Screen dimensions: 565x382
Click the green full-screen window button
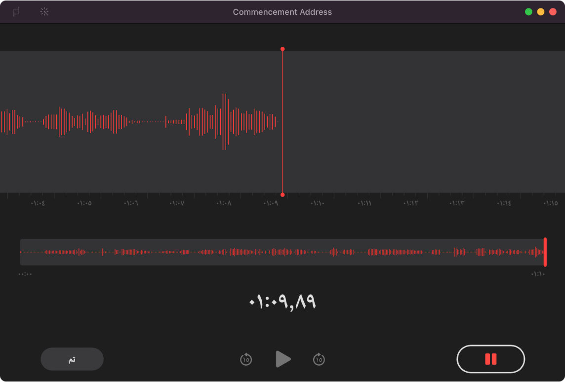pyautogui.click(x=528, y=12)
